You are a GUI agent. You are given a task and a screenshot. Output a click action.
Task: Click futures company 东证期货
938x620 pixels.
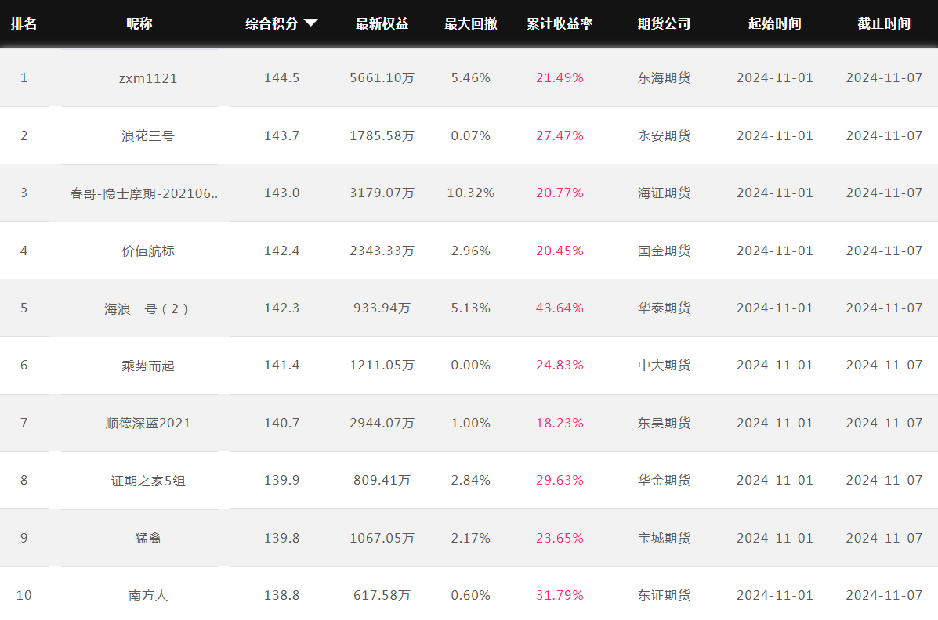[x=664, y=595]
